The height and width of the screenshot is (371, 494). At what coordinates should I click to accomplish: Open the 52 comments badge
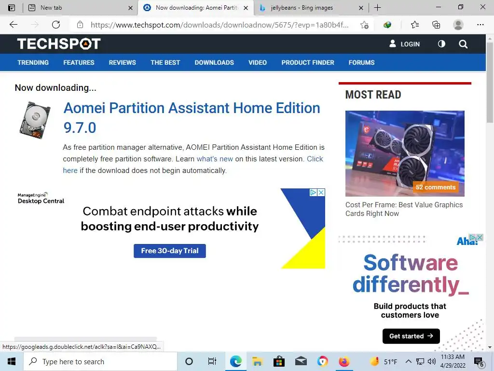pos(436,187)
